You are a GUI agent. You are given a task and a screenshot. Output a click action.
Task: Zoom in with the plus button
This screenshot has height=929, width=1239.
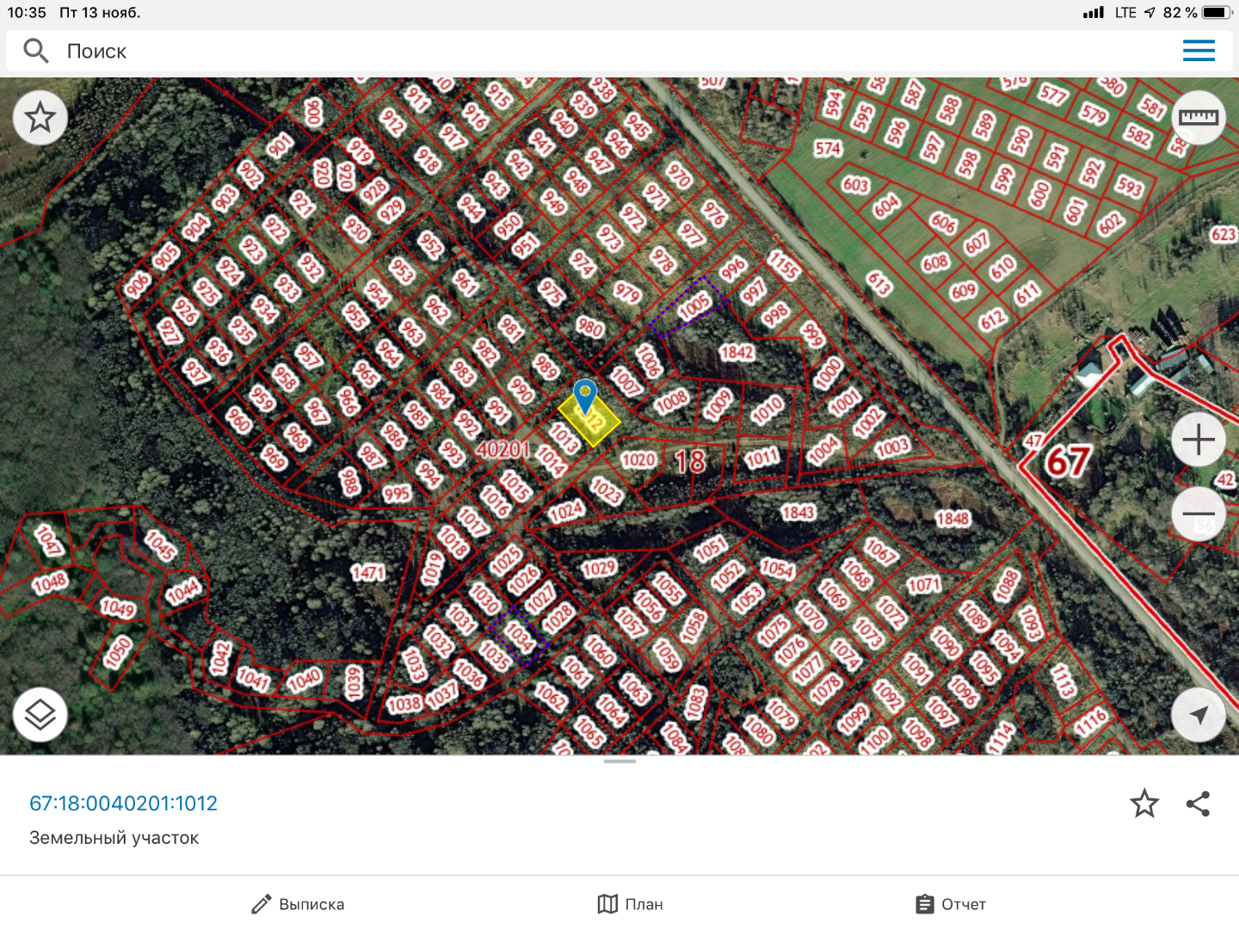coord(1199,440)
